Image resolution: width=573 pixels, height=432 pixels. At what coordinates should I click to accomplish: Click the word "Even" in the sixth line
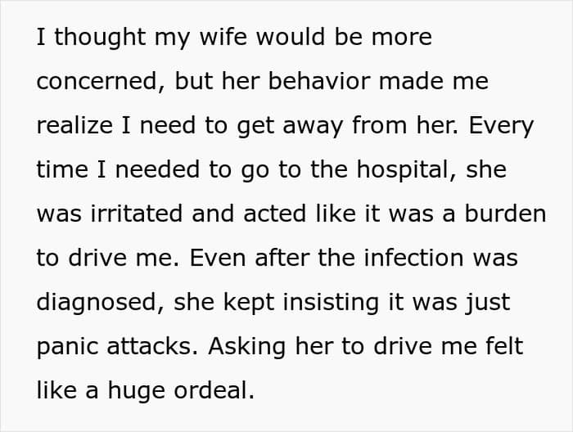[x=218, y=258]
